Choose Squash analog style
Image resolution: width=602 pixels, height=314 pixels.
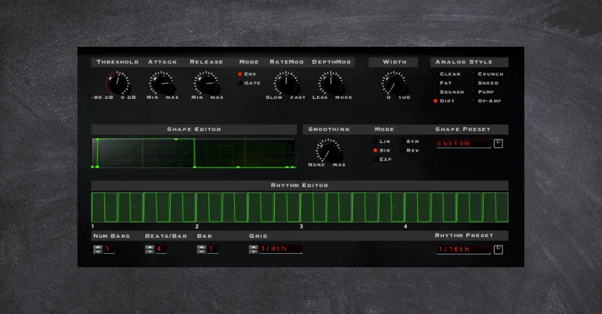pyautogui.click(x=449, y=92)
